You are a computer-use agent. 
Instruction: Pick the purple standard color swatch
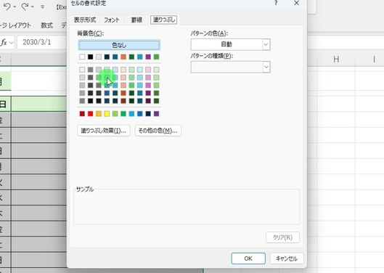point(156,114)
